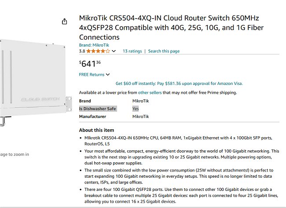Click the product title text
286x208 pixels.
(x=172, y=28)
